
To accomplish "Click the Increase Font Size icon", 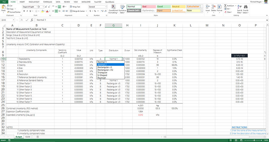I will click(x=46, y=7).
